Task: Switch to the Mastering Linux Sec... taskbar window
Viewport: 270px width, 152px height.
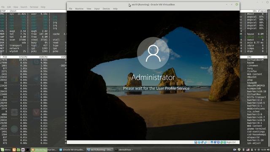Action: 44,150
